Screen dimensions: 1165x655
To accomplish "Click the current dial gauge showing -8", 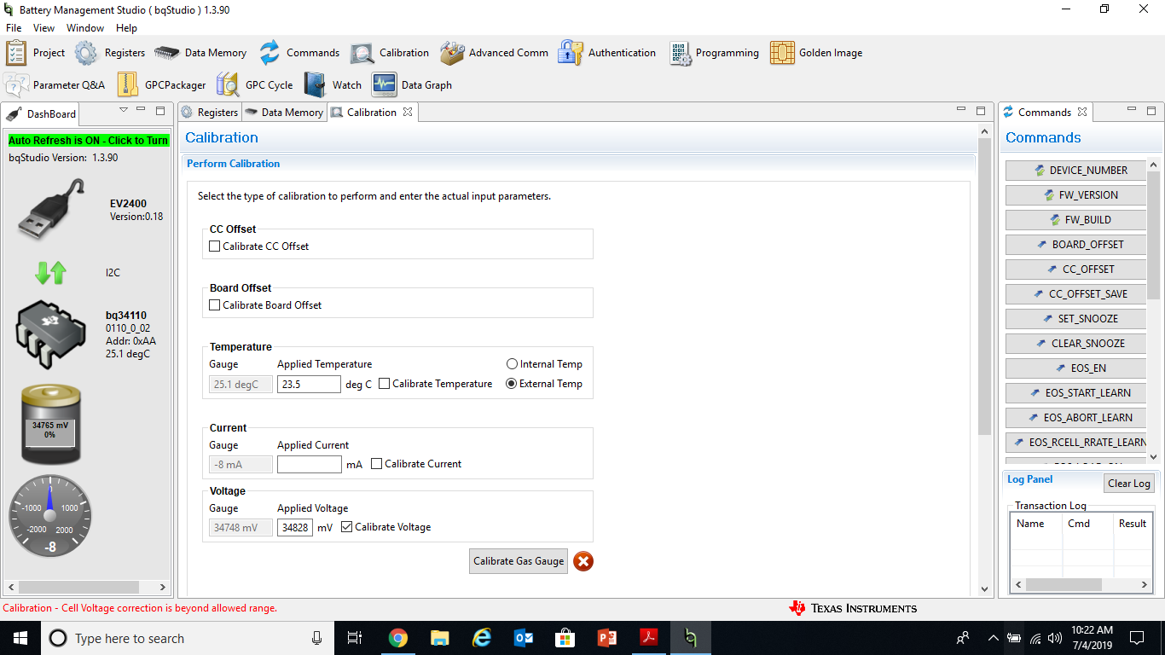I will coord(50,515).
